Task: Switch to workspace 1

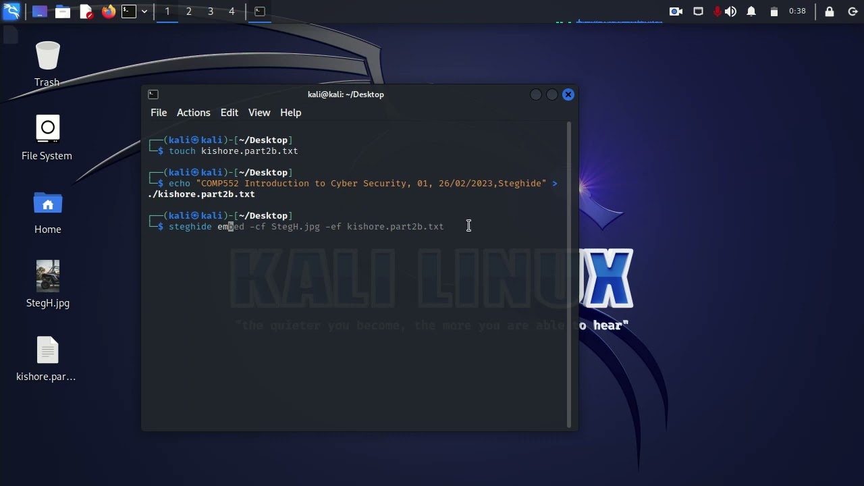Action: click(x=167, y=11)
